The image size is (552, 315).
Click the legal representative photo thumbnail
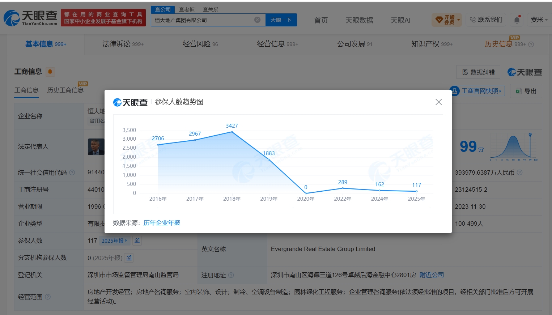point(96,146)
